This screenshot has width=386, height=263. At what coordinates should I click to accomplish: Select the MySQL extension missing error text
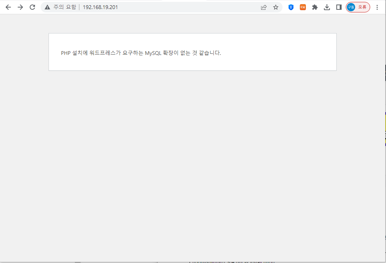point(141,53)
